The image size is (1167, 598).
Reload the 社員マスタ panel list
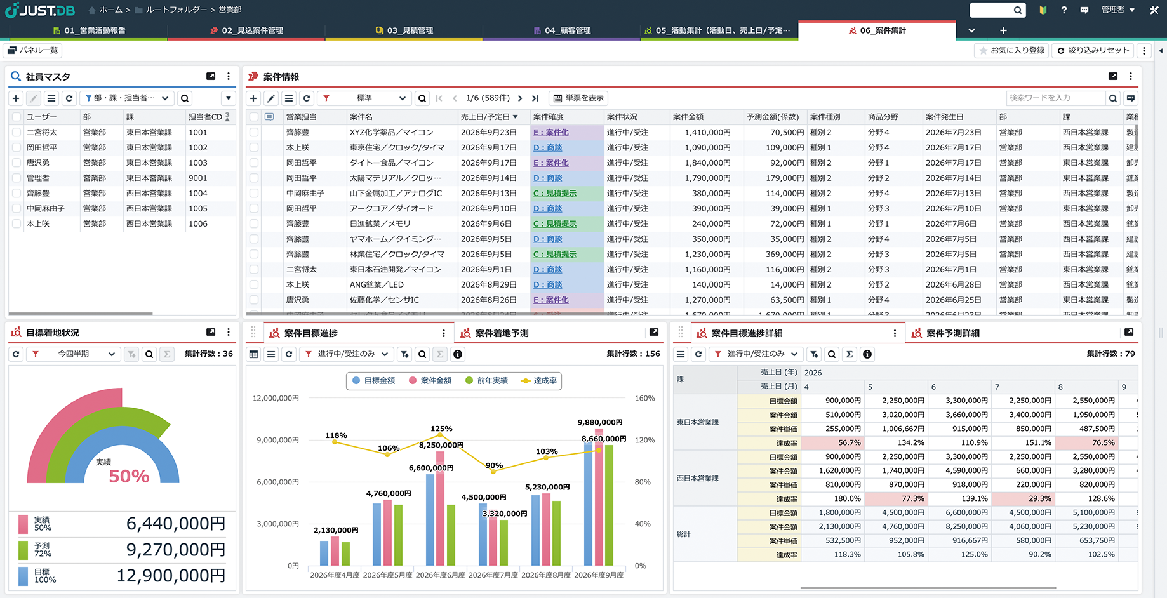[x=69, y=98]
